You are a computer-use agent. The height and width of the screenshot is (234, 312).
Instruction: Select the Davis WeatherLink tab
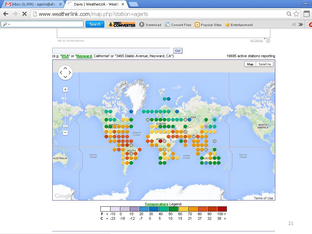coord(97,4)
